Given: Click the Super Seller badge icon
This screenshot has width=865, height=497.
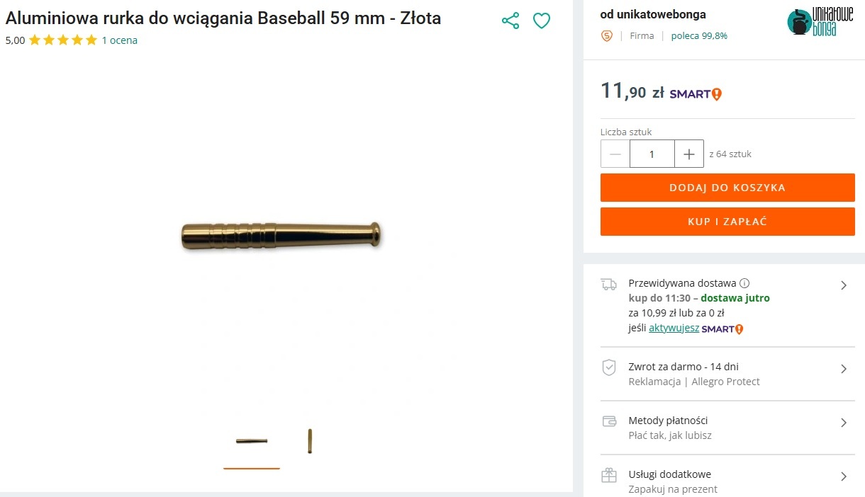Looking at the screenshot, I should point(606,36).
